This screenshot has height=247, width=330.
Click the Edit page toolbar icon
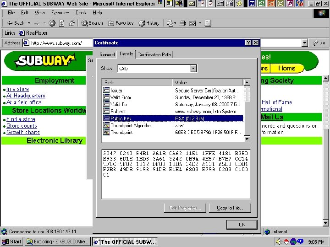click(x=192, y=23)
